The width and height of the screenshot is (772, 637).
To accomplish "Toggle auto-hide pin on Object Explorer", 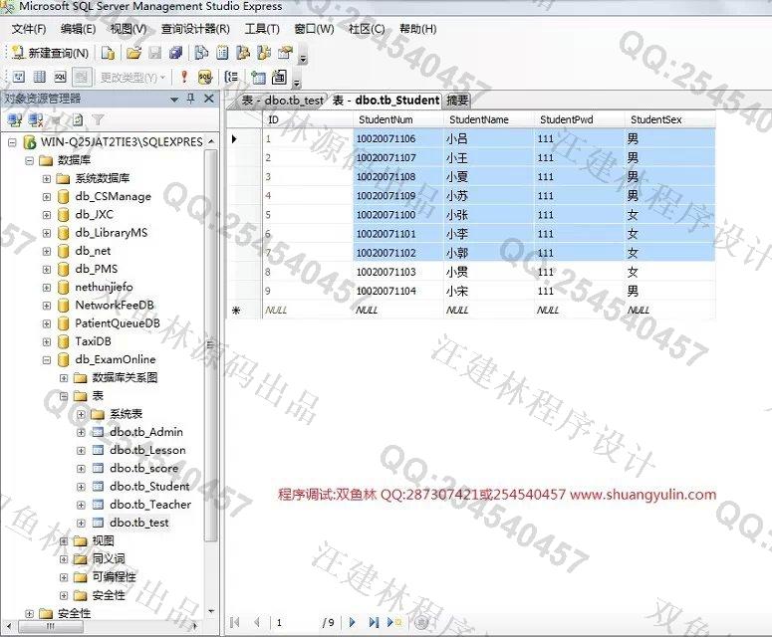I will coord(191,99).
